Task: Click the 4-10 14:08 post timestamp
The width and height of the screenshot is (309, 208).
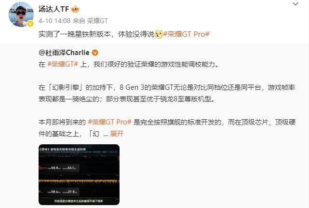Action: [x=54, y=21]
